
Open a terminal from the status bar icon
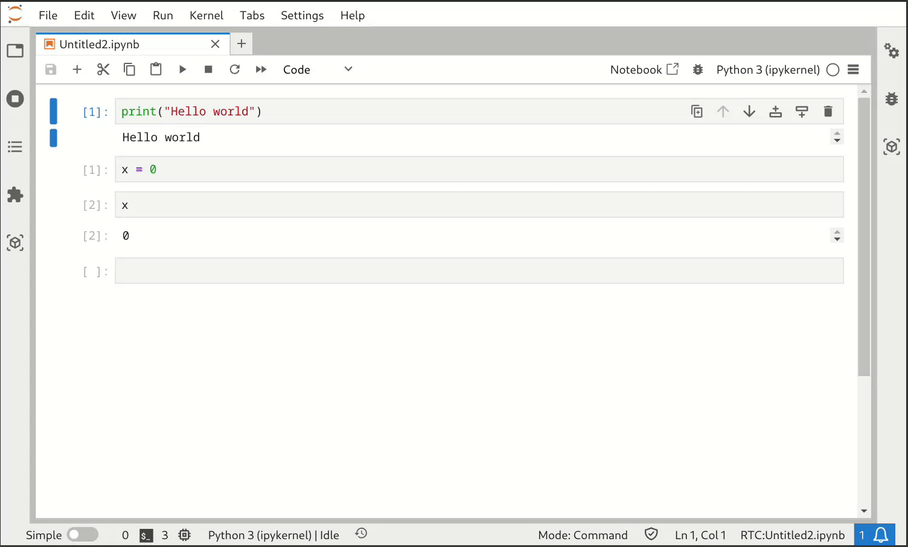click(x=145, y=535)
